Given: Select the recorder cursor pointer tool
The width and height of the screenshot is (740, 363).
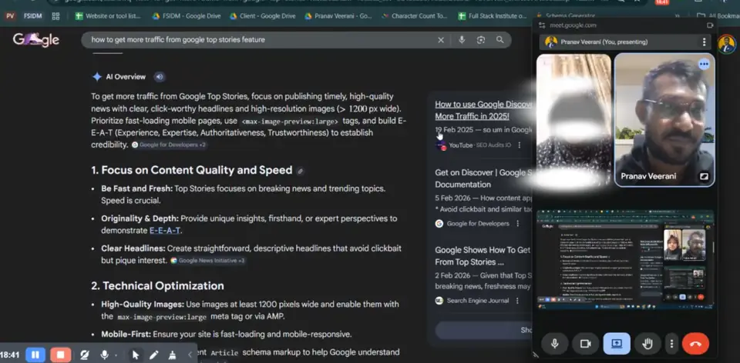Looking at the screenshot, I should tap(136, 355).
